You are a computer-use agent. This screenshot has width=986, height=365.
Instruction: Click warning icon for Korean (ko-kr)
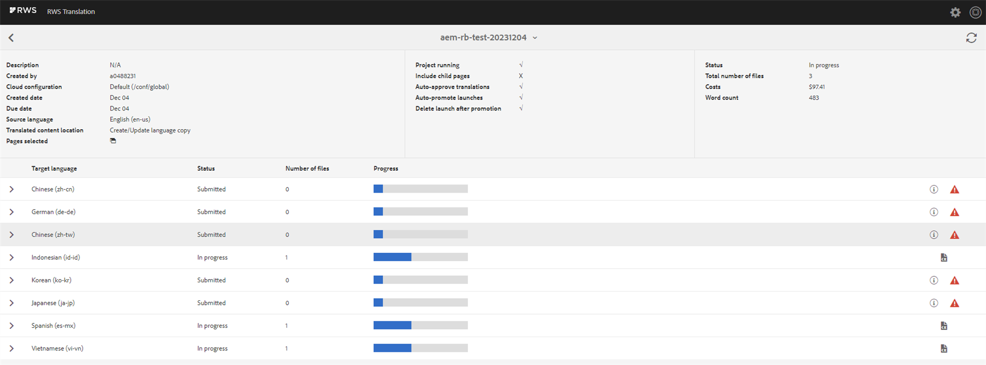[955, 280]
